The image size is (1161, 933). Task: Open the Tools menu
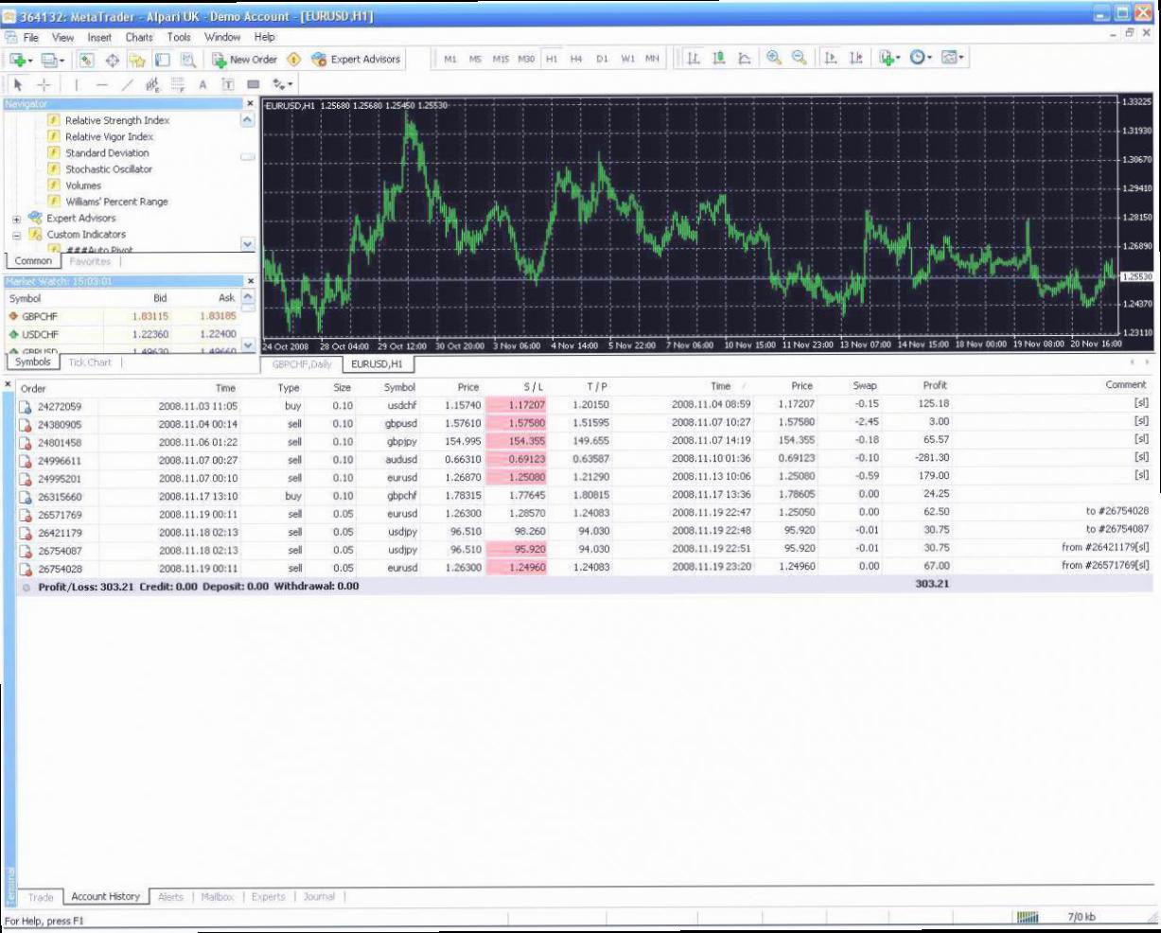[179, 38]
